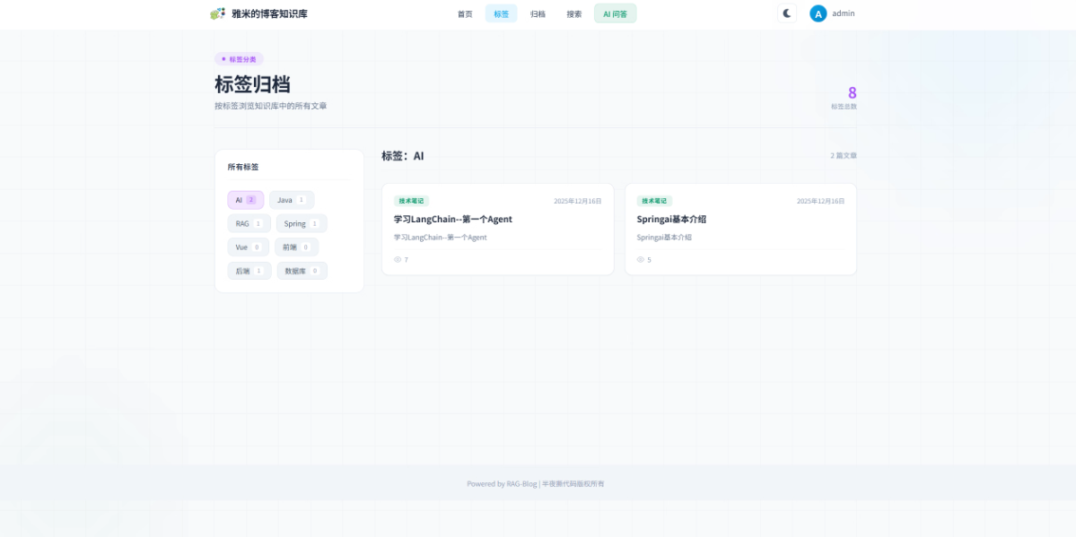Go to 首页 nav item
The height and width of the screenshot is (537, 1076).
point(465,13)
